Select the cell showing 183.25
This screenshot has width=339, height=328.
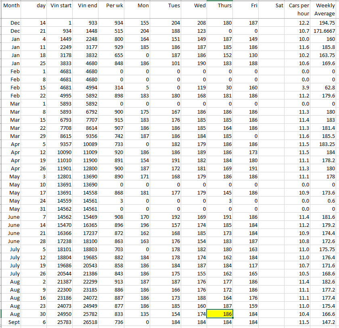point(324,144)
